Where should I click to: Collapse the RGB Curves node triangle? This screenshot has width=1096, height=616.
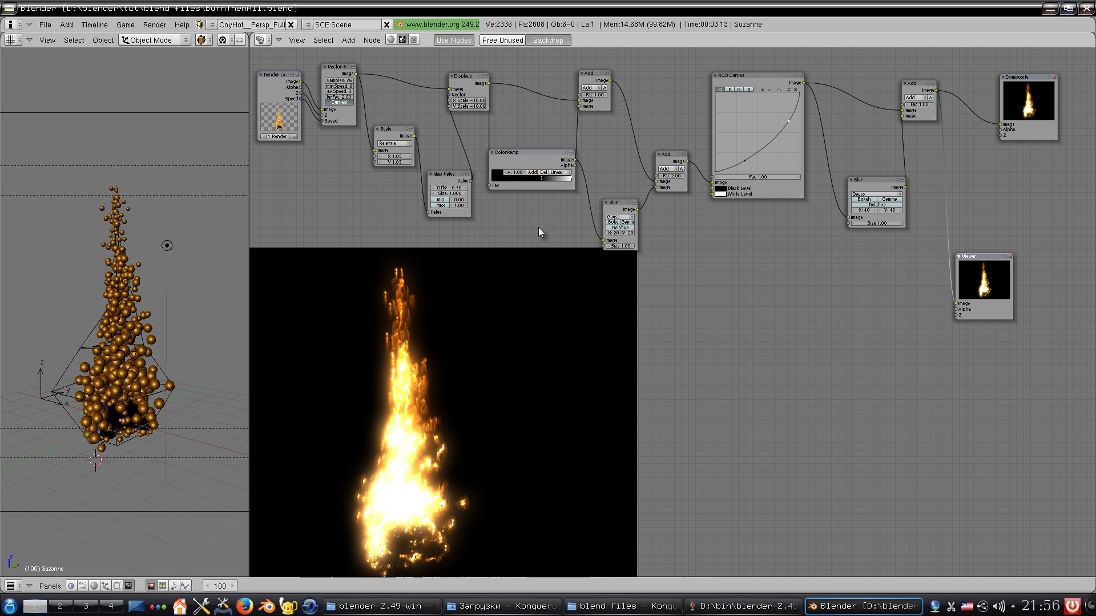click(x=715, y=75)
